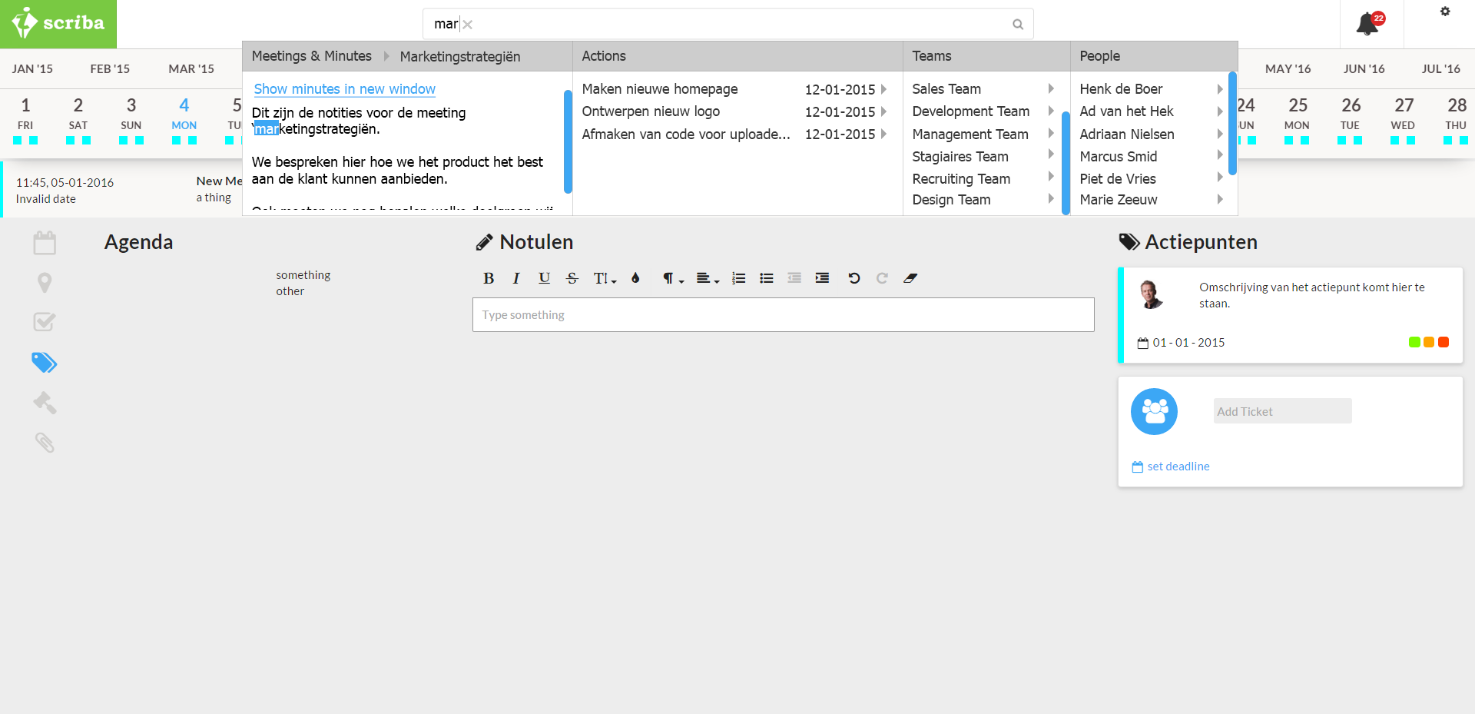Click Show minutes in new window
Image resolution: width=1475 pixels, height=714 pixels.
click(344, 89)
